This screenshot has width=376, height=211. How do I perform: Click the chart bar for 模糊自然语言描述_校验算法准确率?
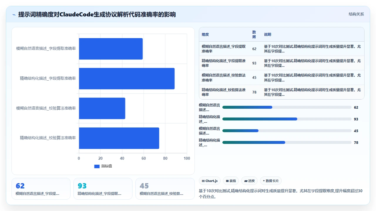(102, 108)
